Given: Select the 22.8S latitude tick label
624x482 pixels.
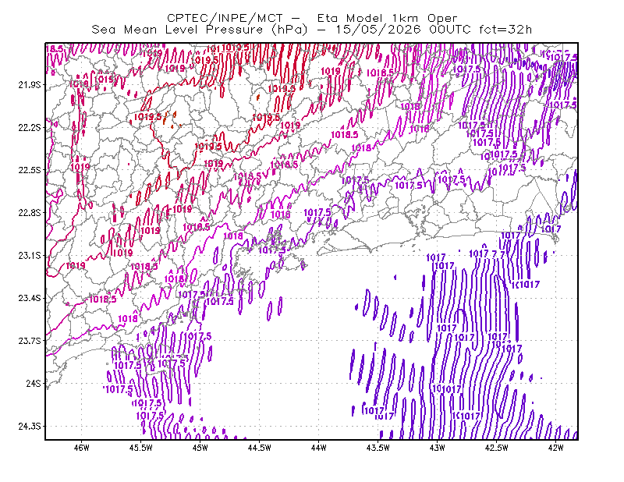Looking at the screenshot, I should point(29,213).
